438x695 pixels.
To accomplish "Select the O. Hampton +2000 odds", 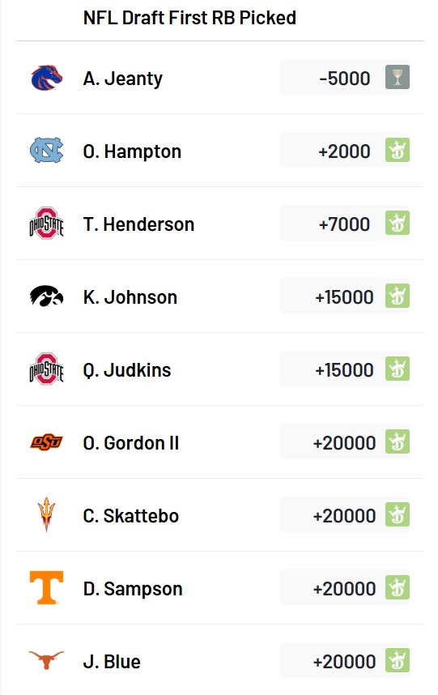I will pyautogui.click(x=345, y=150).
